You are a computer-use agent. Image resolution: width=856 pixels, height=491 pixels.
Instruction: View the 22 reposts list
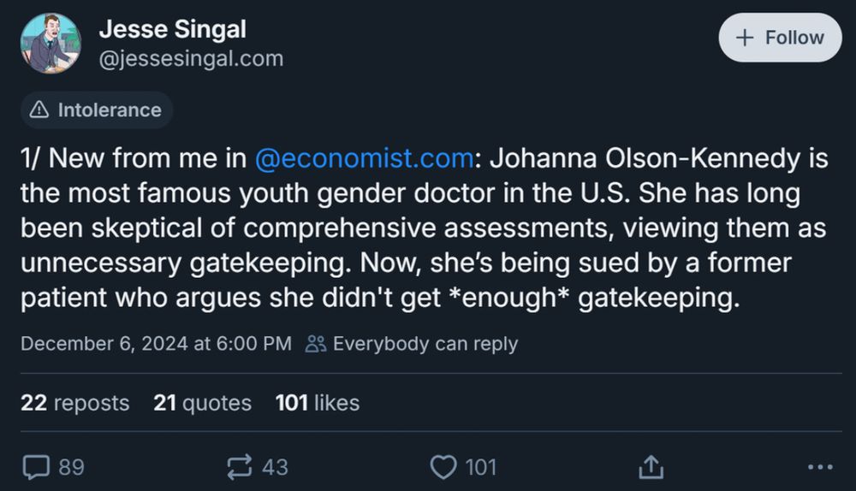tap(74, 403)
